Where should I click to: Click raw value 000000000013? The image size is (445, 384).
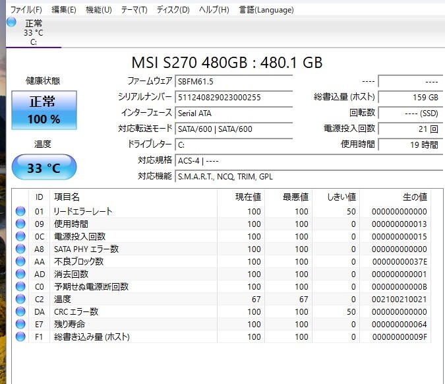400,224
